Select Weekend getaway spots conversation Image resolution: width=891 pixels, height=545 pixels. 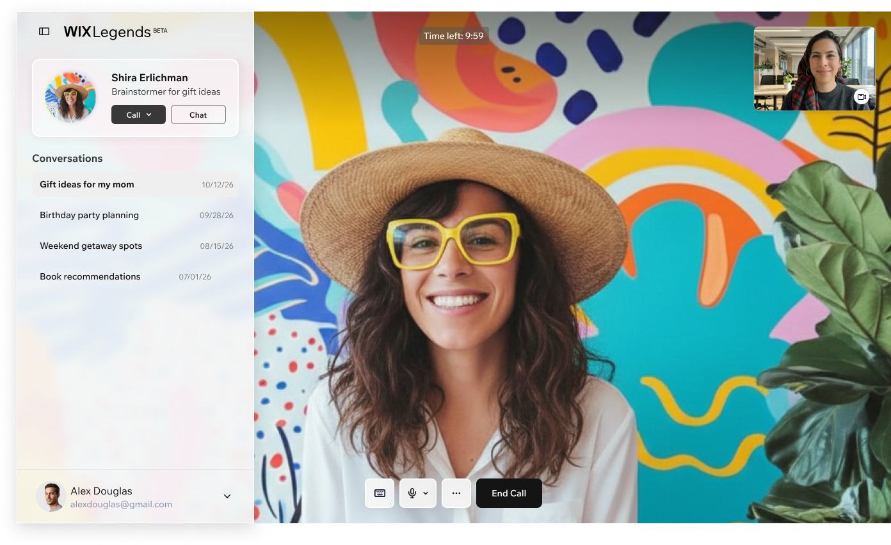(136, 246)
